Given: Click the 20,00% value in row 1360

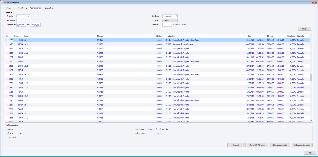Looking at the screenshot, I should pyautogui.click(x=292, y=100).
